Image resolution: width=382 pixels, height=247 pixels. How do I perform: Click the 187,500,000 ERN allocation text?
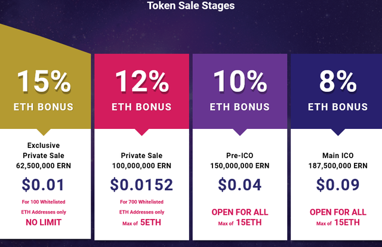tap(337, 166)
